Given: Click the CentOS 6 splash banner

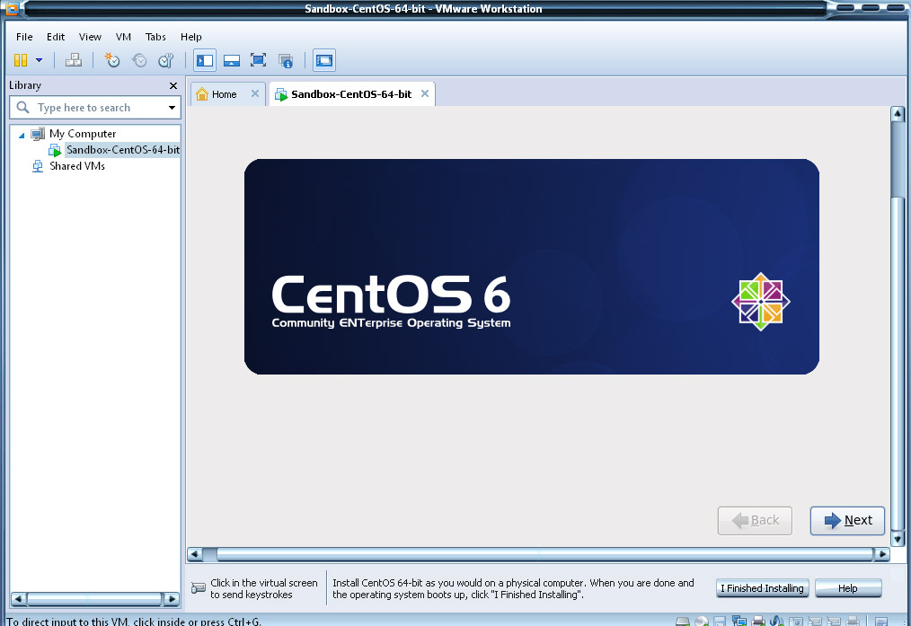Looking at the screenshot, I should point(532,267).
